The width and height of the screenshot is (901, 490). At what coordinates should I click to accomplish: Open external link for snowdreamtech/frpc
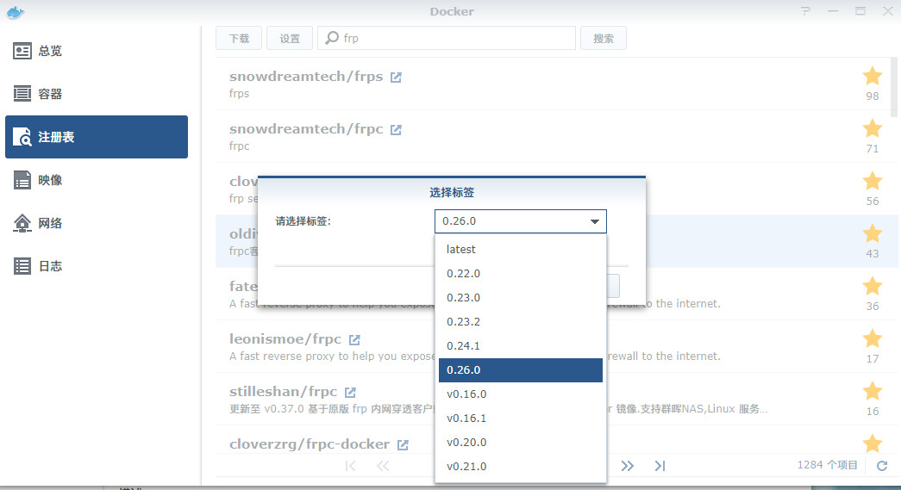[x=396, y=130]
